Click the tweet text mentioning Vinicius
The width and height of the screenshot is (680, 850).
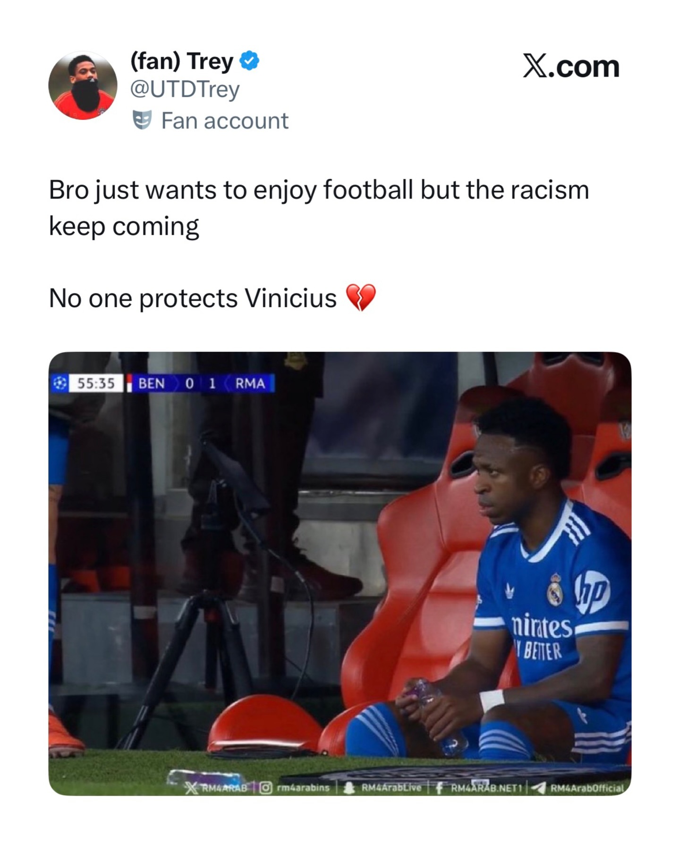(193, 298)
